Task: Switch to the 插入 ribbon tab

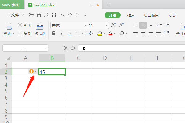Action: (x=131, y=15)
